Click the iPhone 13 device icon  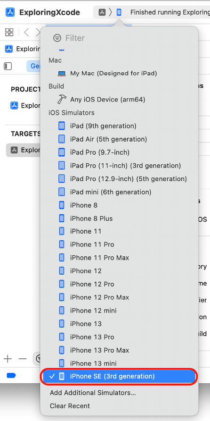(x=62, y=324)
